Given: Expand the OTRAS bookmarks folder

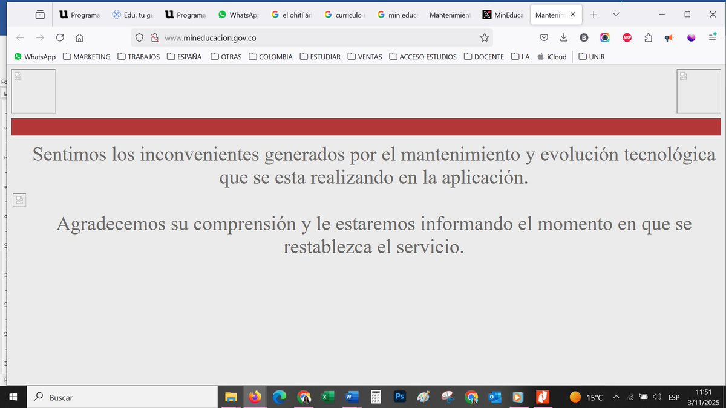Looking at the screenshot, I should [226, 57].
